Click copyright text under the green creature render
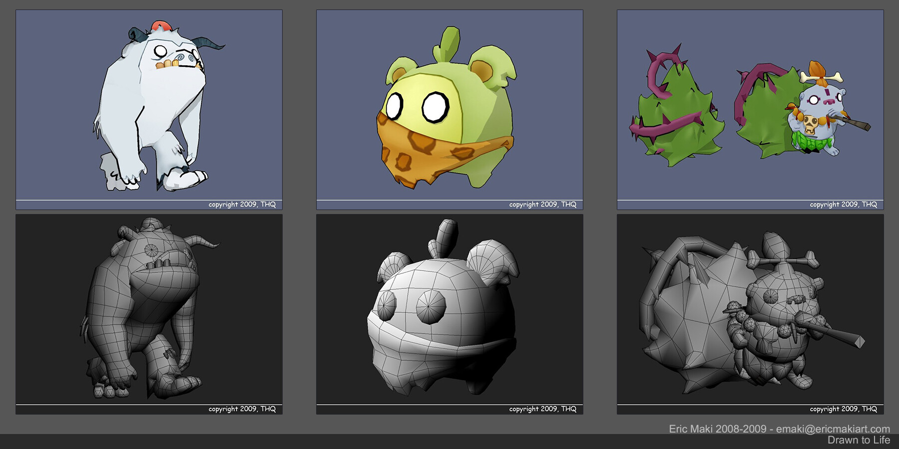The image size is (899, 449). point(543,205)
